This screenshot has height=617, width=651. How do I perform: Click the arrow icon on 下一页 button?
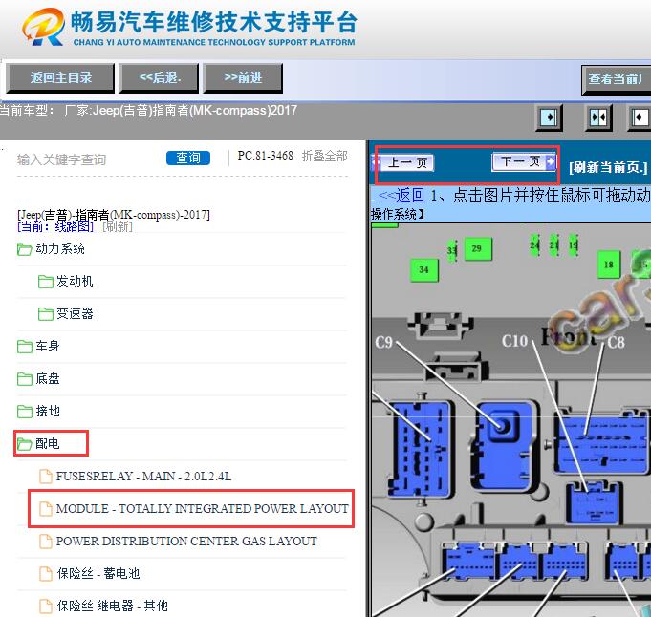click(x=550, y=161)
